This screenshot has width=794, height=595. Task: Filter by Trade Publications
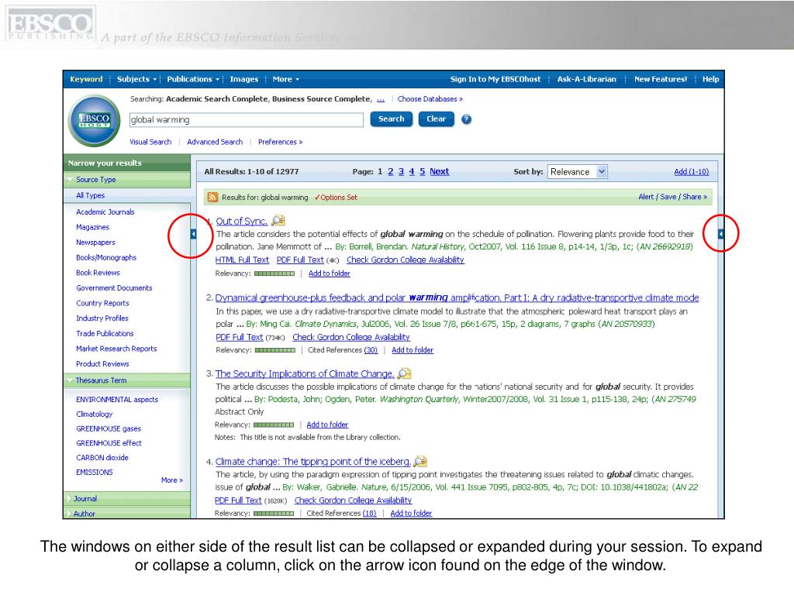pyautogui.click(x=105, y=333)
